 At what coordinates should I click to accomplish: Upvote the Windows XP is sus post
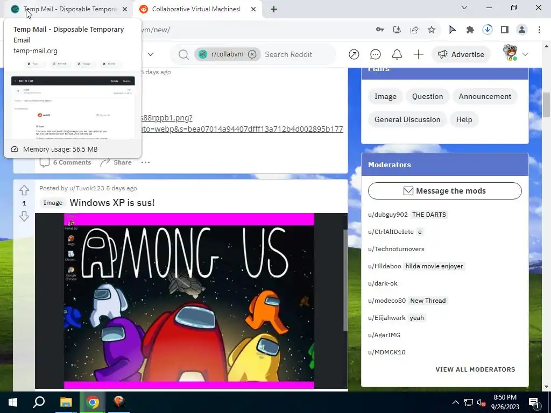pyautogui.click(x=24, y=190)
